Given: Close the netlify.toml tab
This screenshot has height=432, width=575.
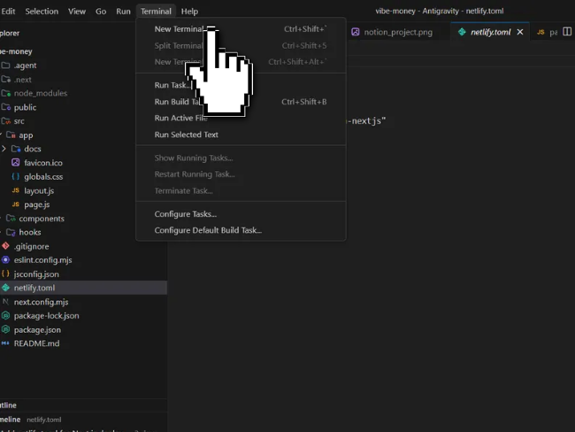Looking at the screenshot, I should [520, 32].
